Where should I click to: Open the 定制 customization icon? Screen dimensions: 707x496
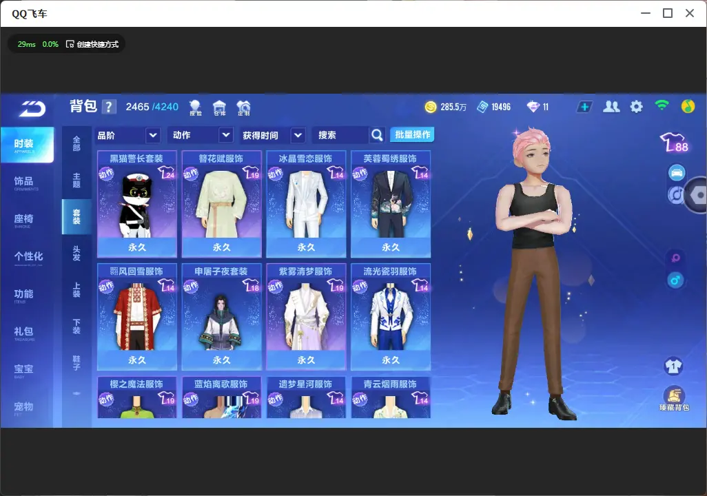point(243,107)
